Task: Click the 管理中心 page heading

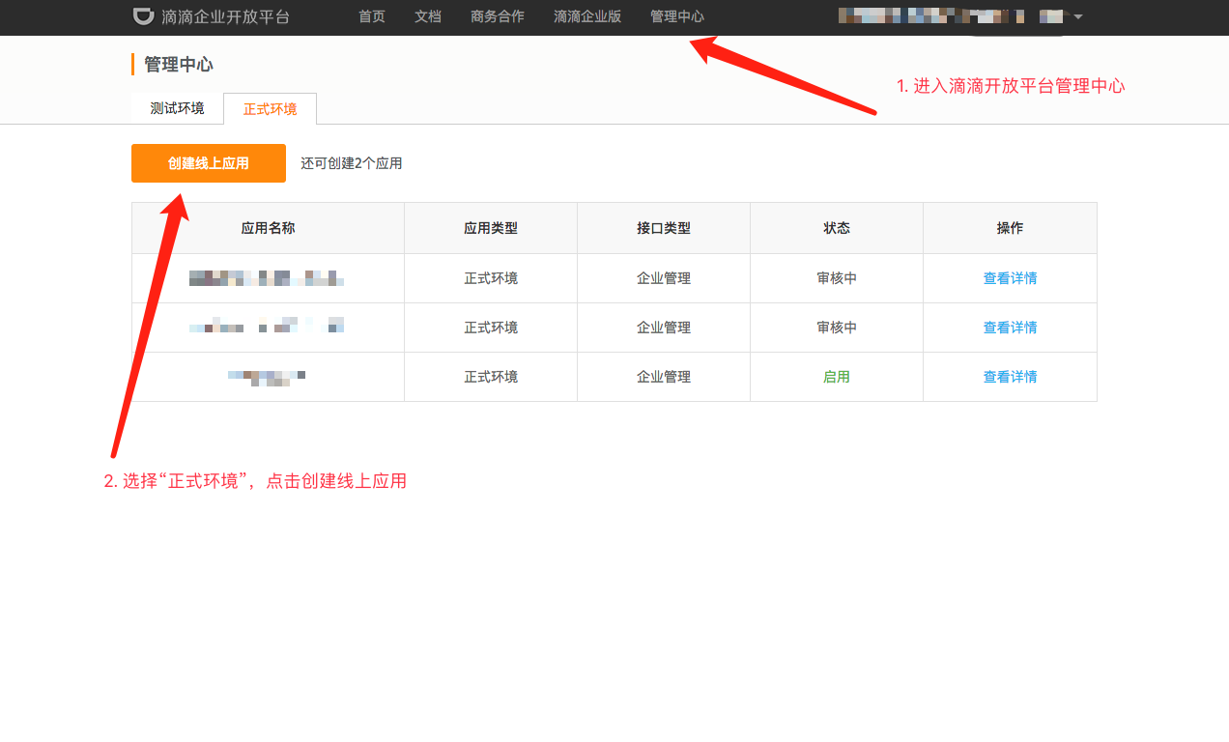Action: coord(179,65)
